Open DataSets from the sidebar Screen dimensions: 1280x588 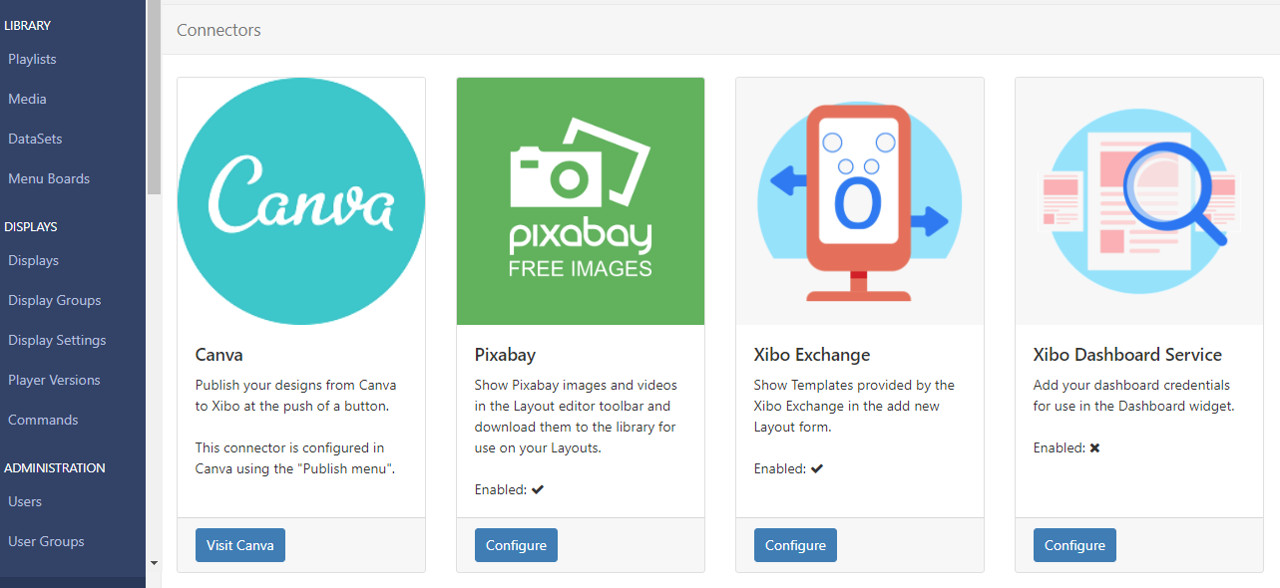pos(35,140)
